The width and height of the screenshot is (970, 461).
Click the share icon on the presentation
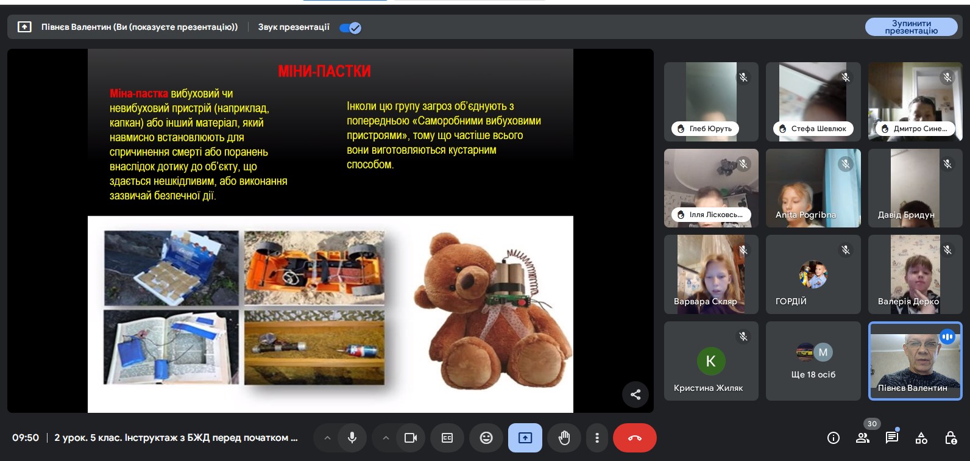pyautogui.click(x=635, y=395)
